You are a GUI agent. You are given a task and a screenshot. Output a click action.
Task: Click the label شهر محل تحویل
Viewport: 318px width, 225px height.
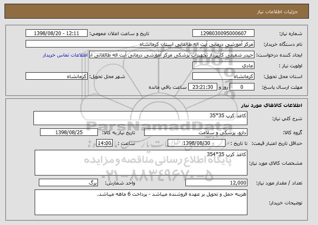tap(107, 76)
